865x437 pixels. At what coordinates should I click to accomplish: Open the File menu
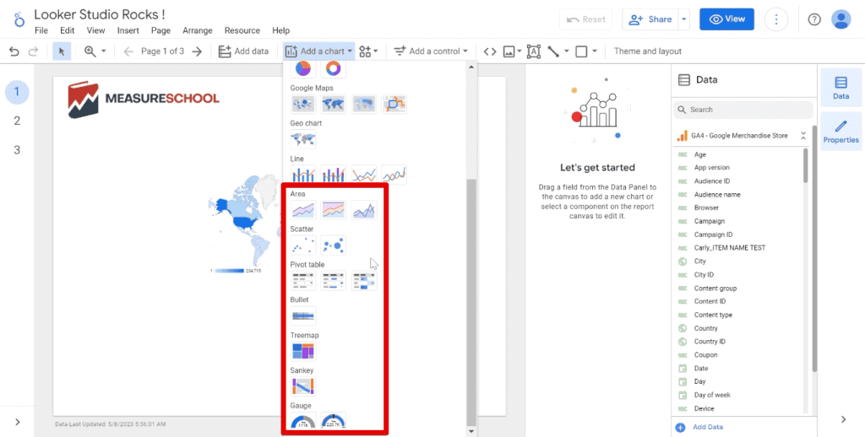click(x=41, y=31)
